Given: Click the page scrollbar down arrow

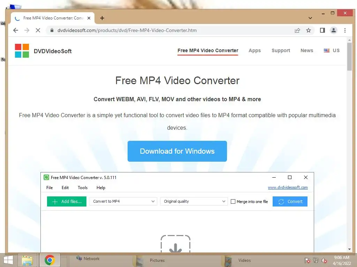Looking at the screenshot, I should pyautogui.click(x=349, y=249).
